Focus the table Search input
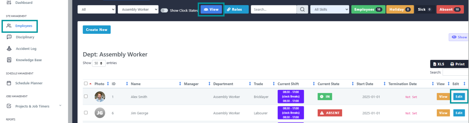This screenshot has height=123, width=469. [x=455, y=72]
